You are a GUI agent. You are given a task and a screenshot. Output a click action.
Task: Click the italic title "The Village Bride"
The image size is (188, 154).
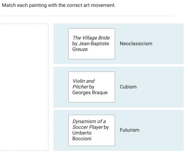[91, 38]
